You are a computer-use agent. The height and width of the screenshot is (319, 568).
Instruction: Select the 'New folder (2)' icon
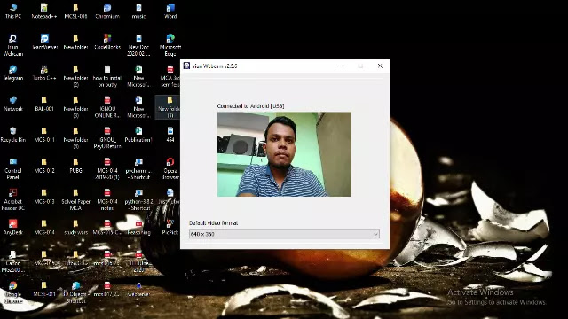pyautogui.click(x=75, y=76)
